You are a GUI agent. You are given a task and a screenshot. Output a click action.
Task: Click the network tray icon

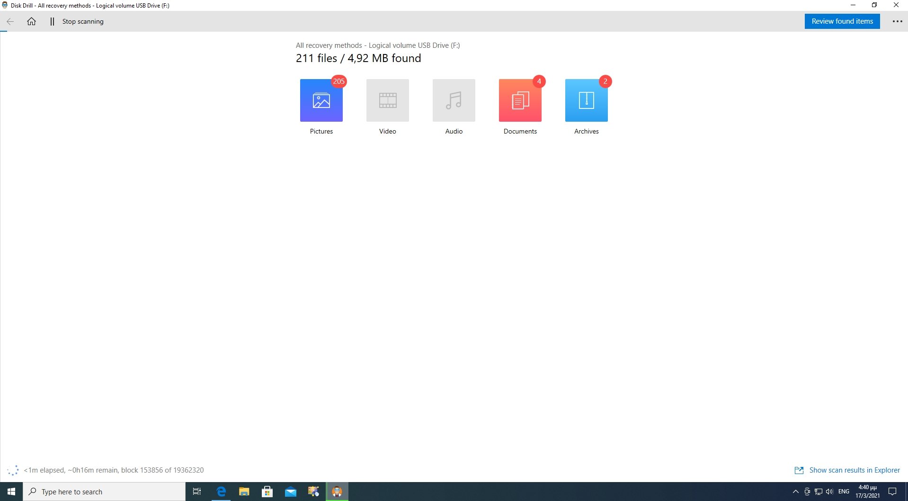pyautogui.click(x=818, y=492)
